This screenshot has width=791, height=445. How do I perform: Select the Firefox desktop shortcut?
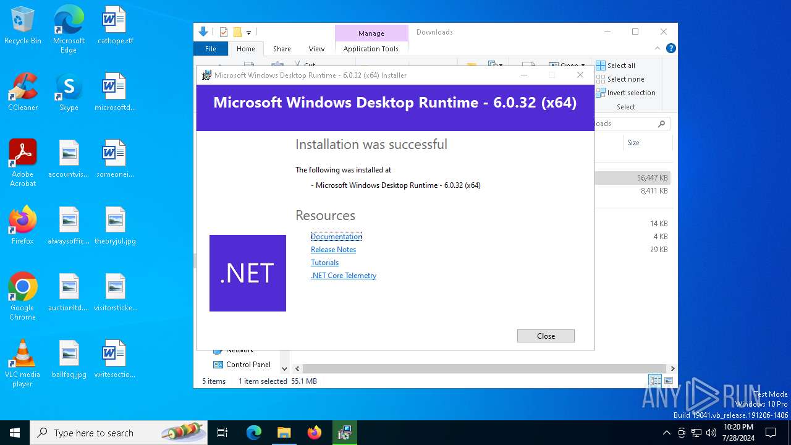23,226
